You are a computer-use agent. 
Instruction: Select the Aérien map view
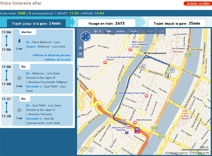[134, 31]
